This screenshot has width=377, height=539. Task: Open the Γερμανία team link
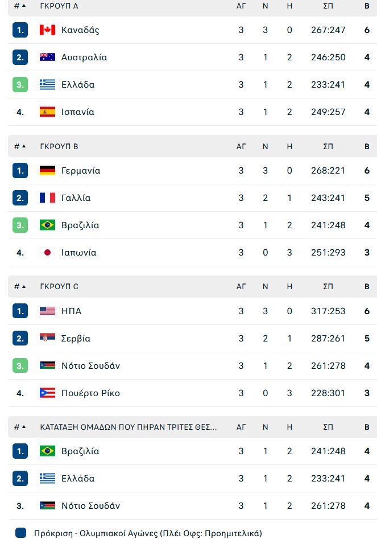[81, 171]
